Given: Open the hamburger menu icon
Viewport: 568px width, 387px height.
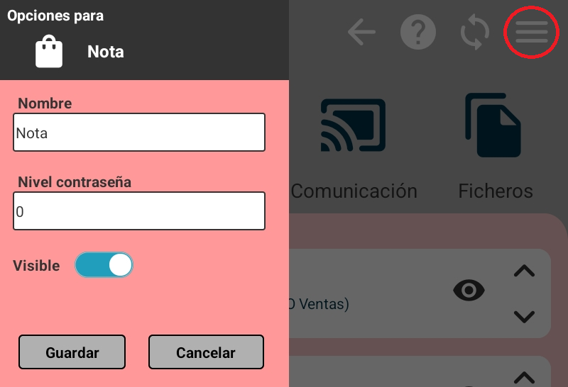Looking at the screenshot, I should 531,32.
